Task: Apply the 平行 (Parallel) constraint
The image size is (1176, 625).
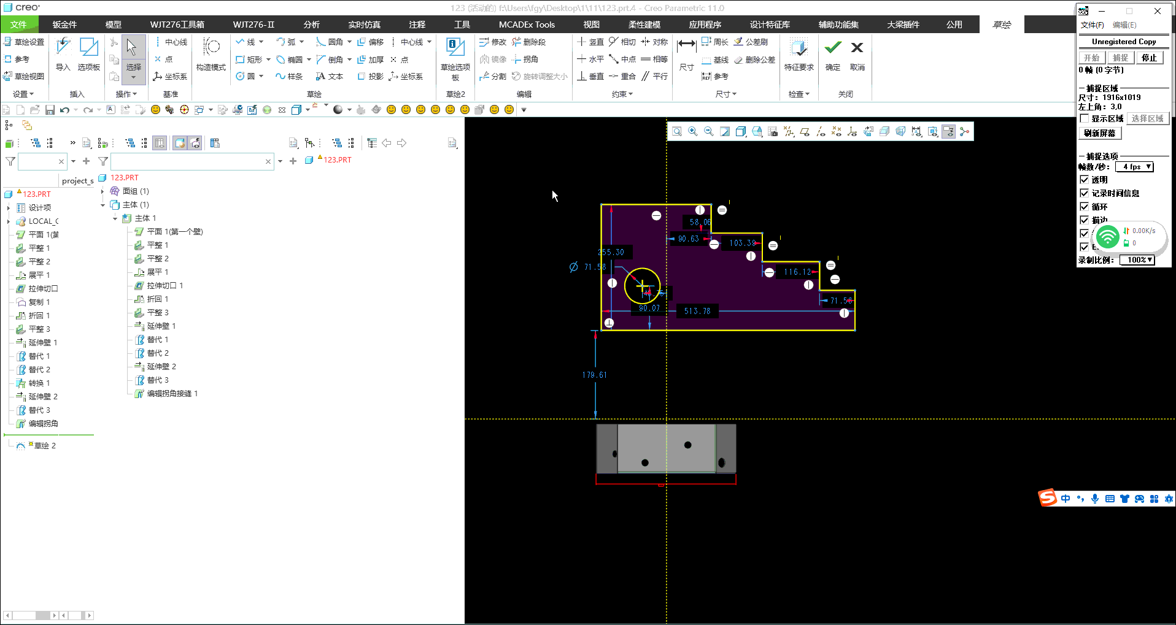Action: (654, 76)
